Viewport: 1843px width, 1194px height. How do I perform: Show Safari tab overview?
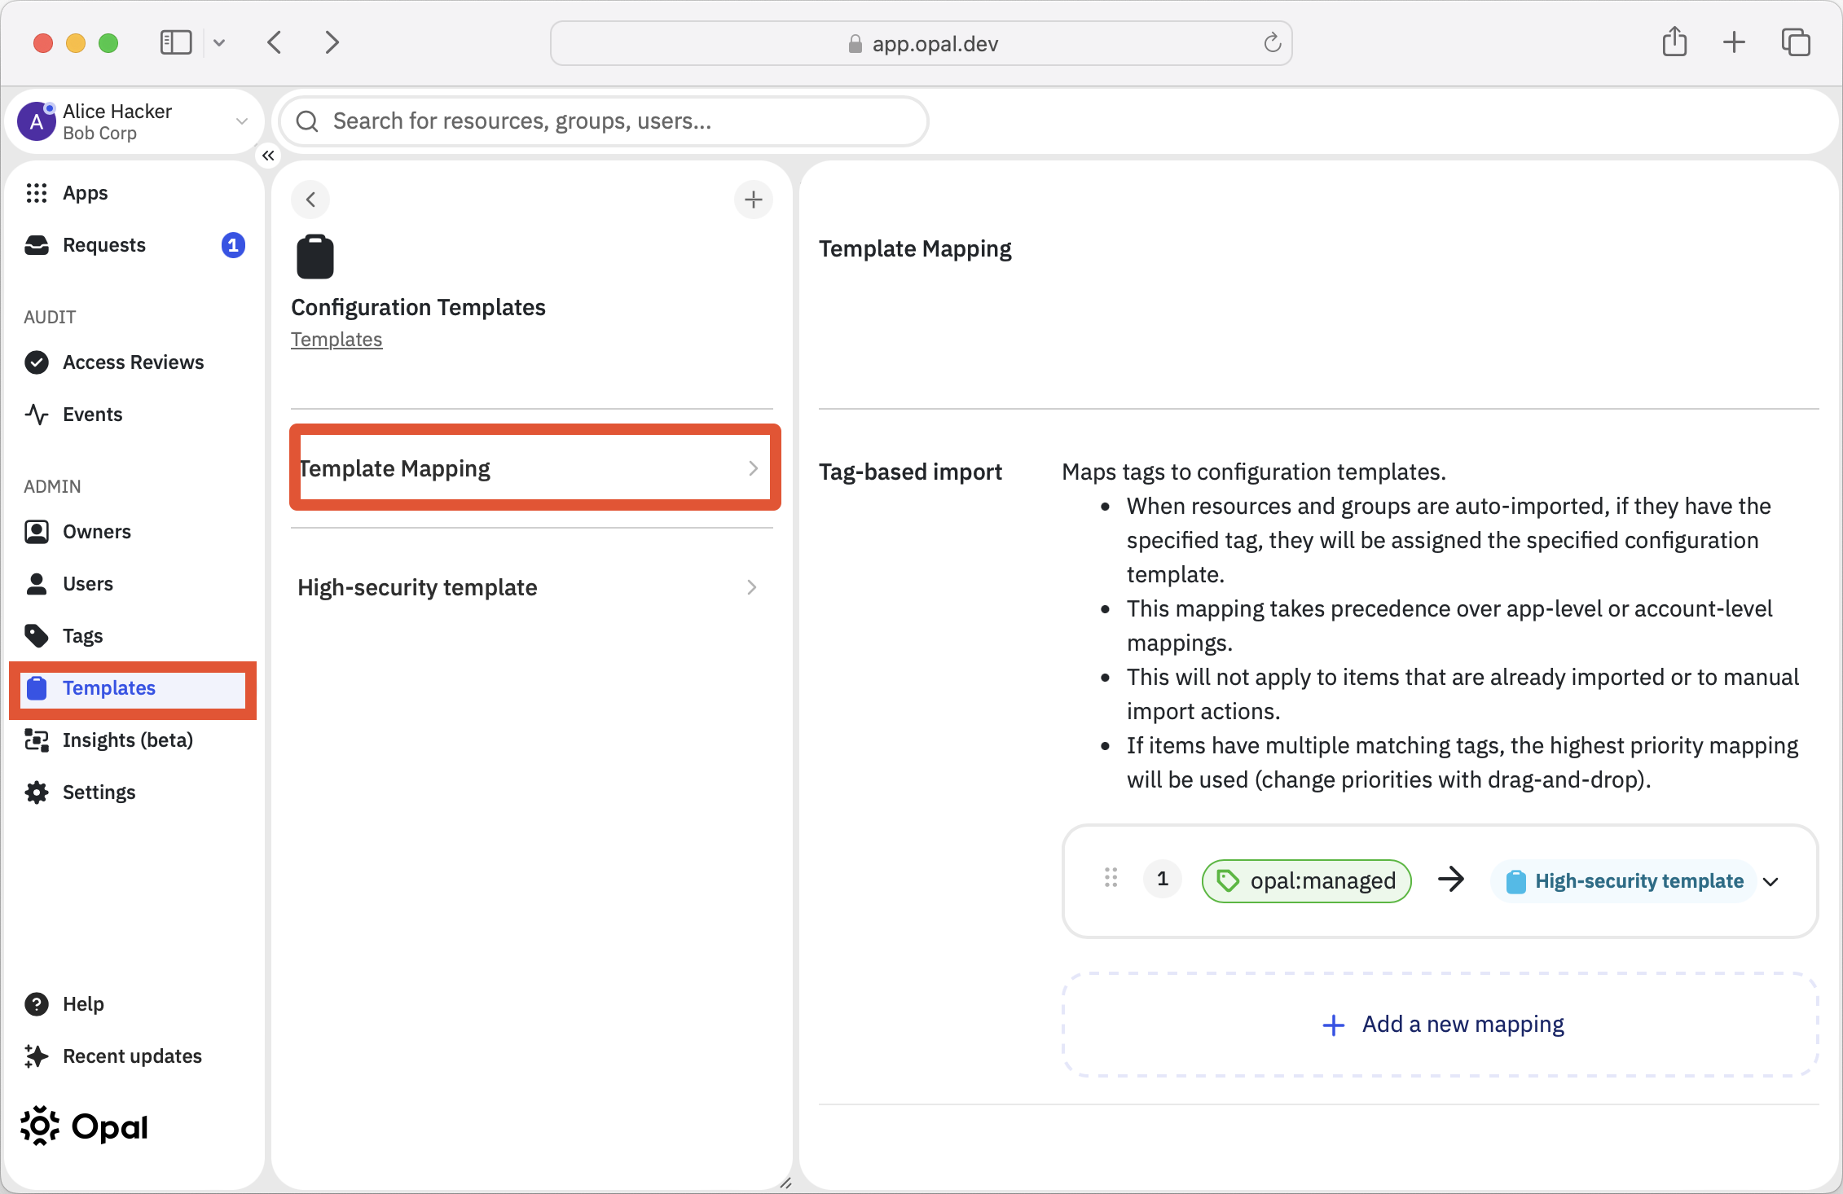tap(1796, 42)
